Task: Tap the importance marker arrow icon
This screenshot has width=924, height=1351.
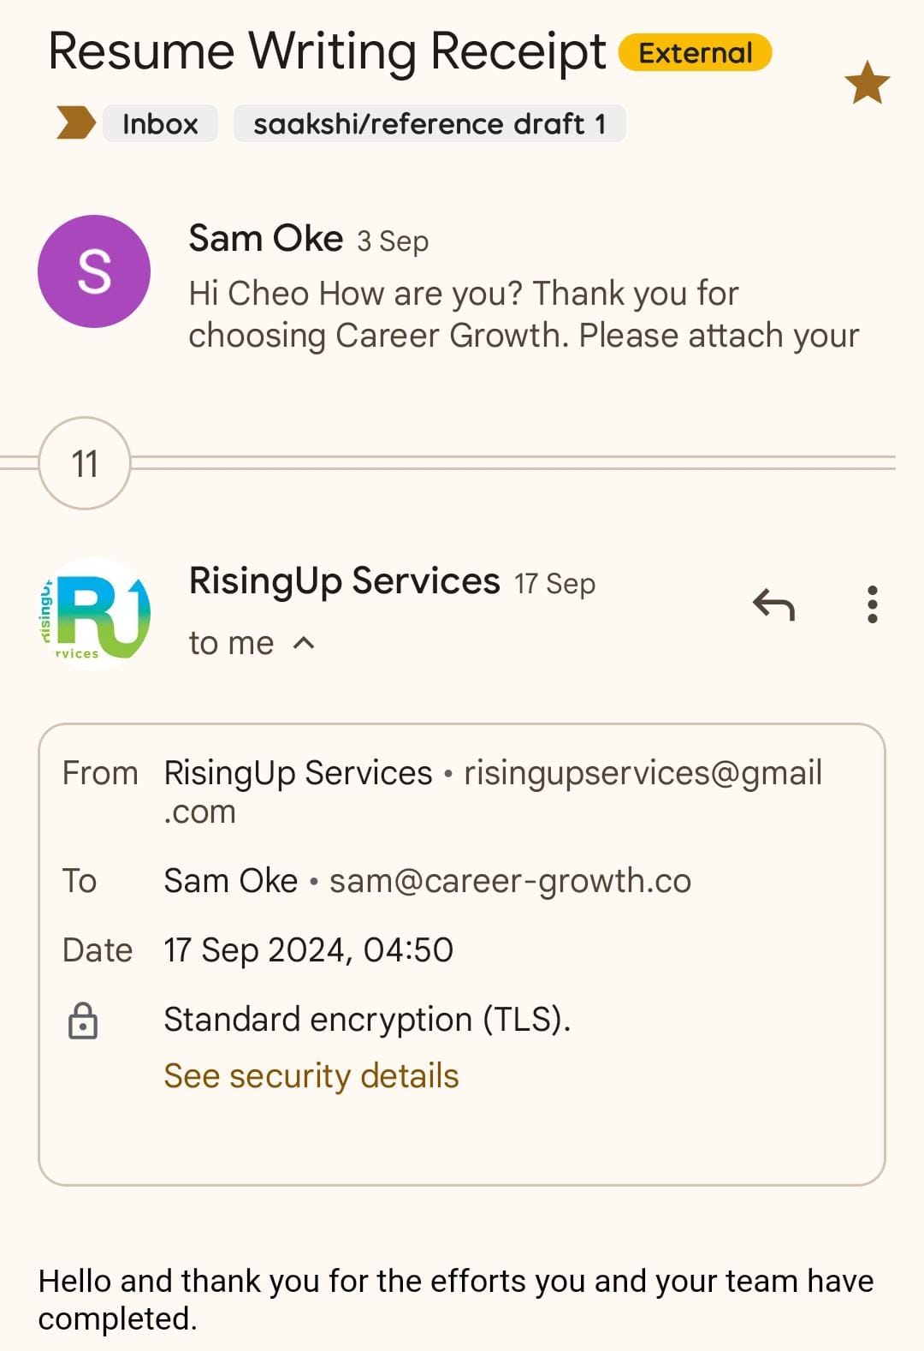Action: pos(75,123)
